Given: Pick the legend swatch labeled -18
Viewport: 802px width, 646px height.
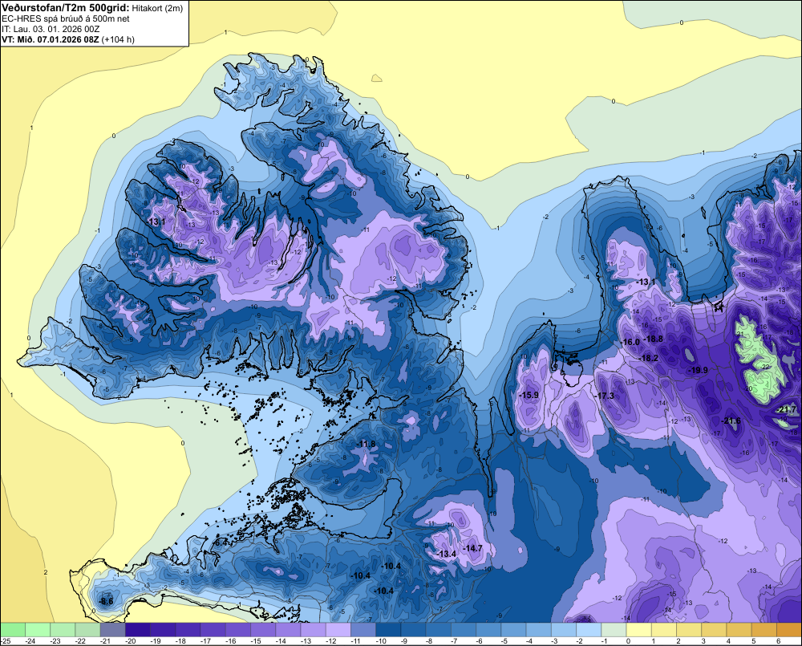Looking at the screenshot, I should click(x=188, y=629).
